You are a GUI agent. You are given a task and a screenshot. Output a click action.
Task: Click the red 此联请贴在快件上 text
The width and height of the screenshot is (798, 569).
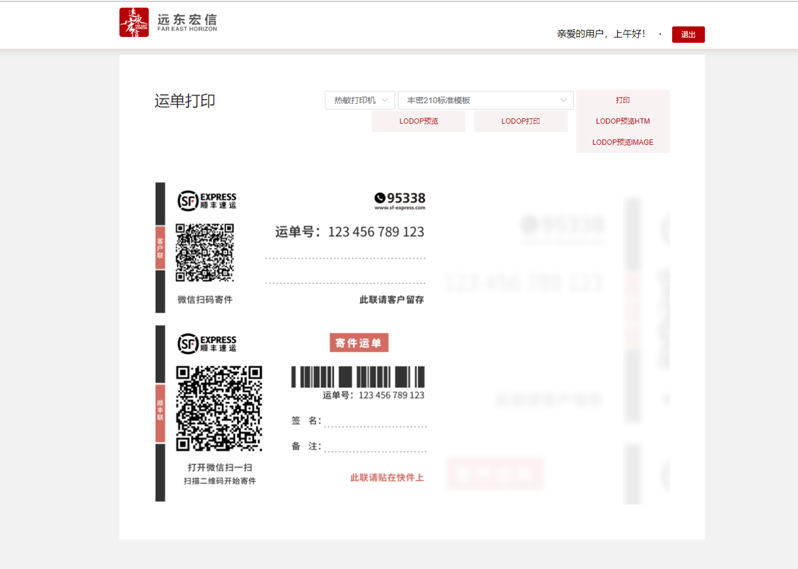pos(387,478)
